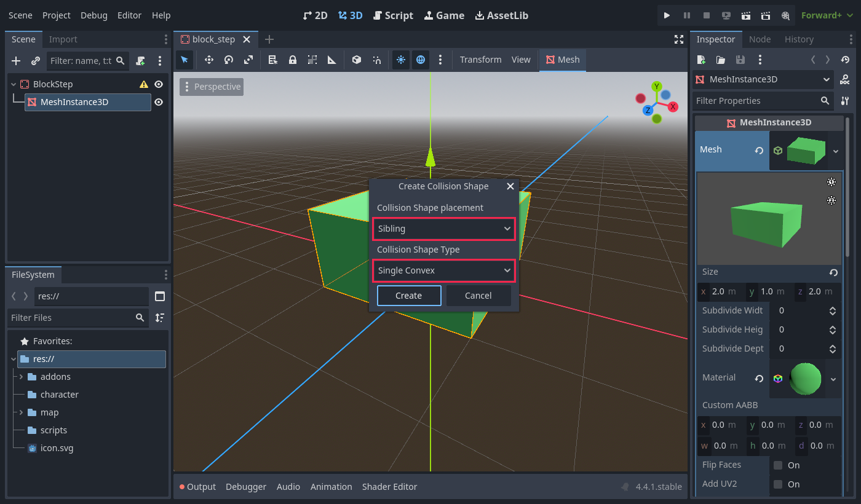Open the Output bottom panel
Image resolution: width=861 pixels, height=504 pixels.
197,487
